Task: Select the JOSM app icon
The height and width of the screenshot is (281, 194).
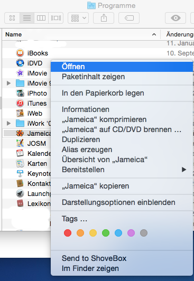Action: [20, 143]
